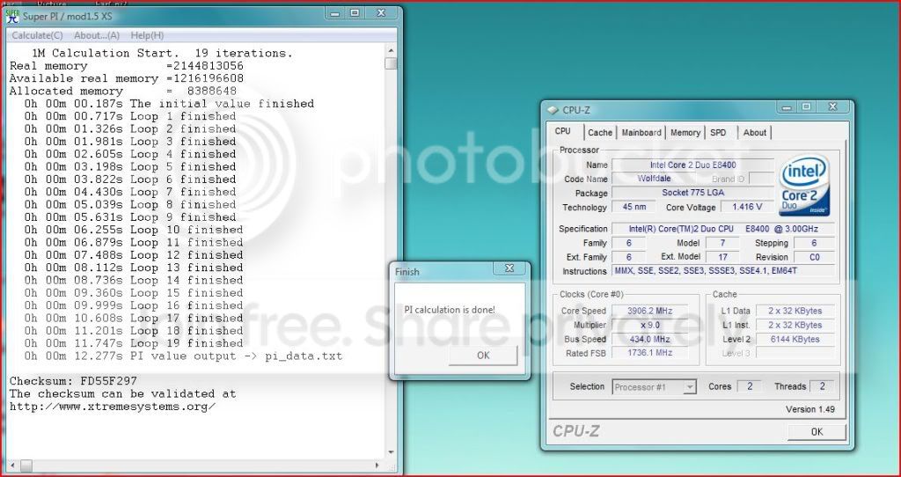Image resolution: width=901 pixels, height=477 pixels.
Task: Click the Revision value C0
Action: 814,257
